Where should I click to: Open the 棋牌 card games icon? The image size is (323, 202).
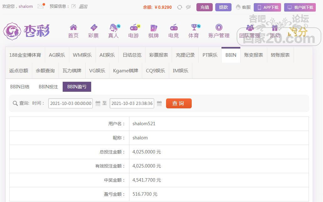coord(154,28)
